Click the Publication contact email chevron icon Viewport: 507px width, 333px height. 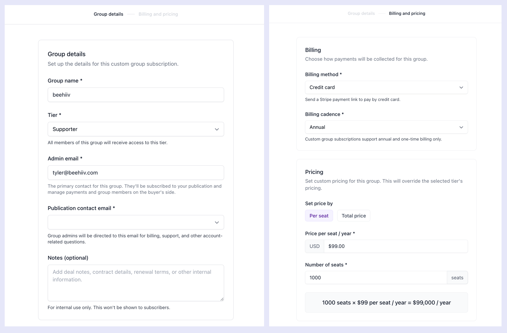217,223
